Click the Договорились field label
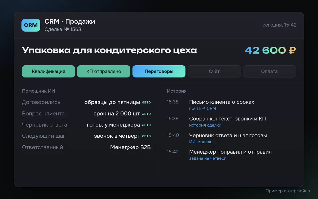Screen dimensions: 318x199 pyautogui.click(x=41, y=102)
